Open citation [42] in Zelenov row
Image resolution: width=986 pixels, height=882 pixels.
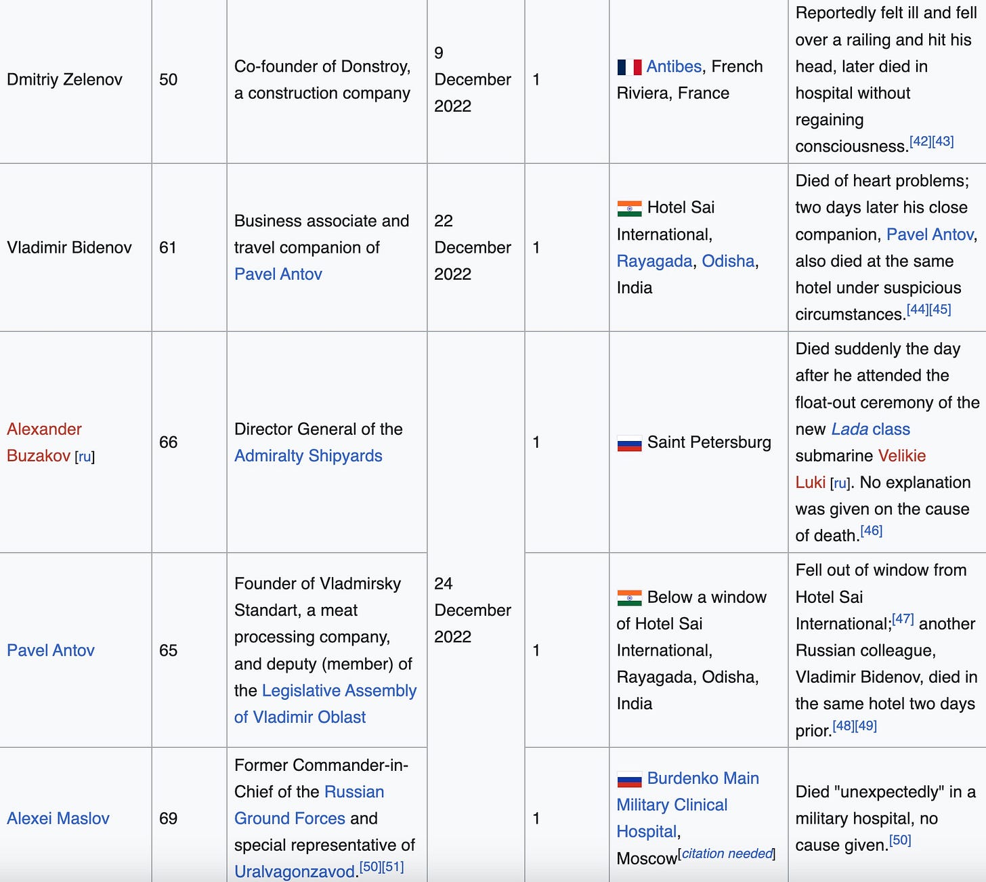pos(920,142)
